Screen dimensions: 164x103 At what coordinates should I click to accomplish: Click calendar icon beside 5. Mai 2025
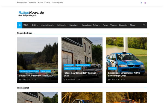coord(65,80)
